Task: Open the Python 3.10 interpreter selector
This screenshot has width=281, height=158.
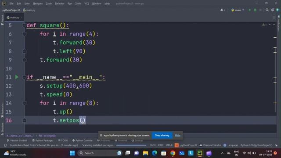Action: coord(256,145)
